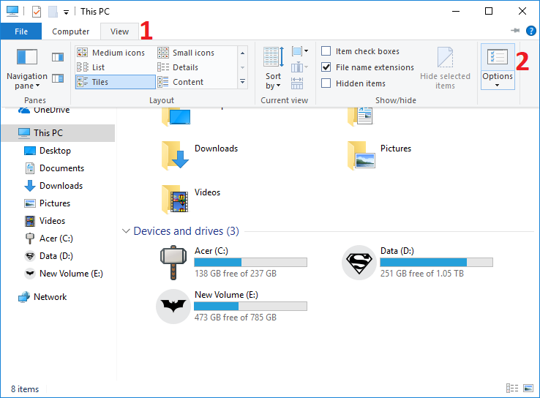Open the Data (D:) Superman drive icon
Image resolution: width=540 pixels, height=398 pixels.
(359, 262)
